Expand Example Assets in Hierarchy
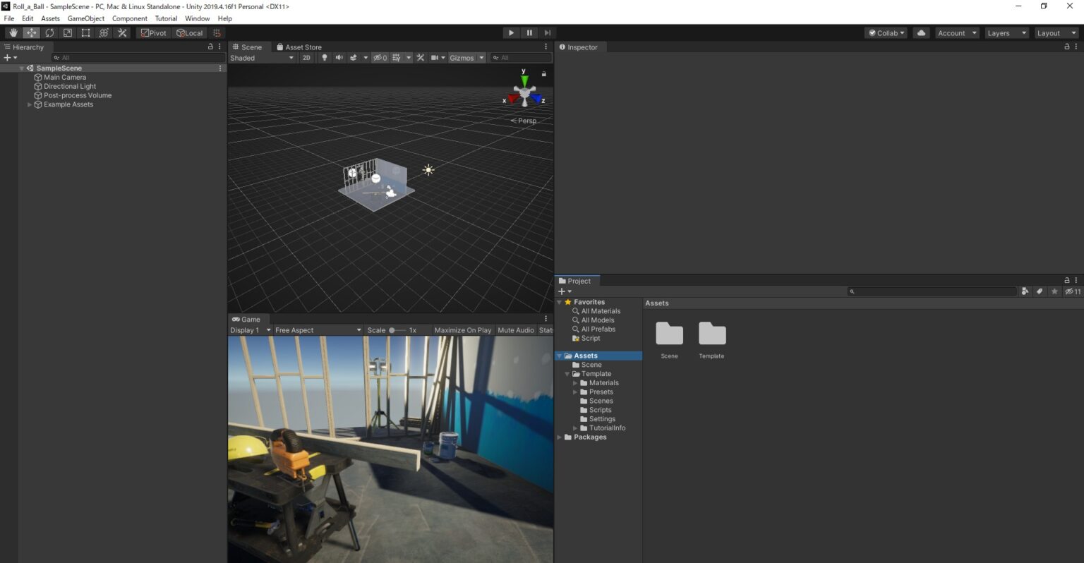 pos(30,104)
